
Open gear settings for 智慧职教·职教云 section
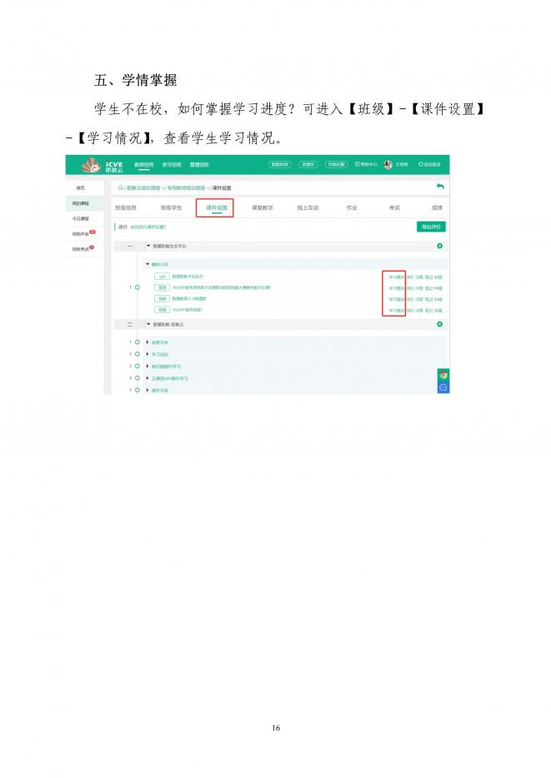tap(439, 324)
